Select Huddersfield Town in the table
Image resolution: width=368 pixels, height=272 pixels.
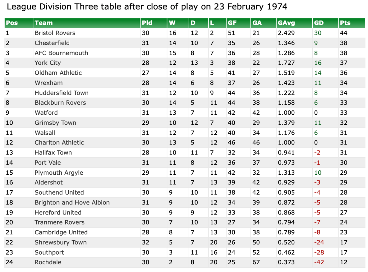[61, 93]
